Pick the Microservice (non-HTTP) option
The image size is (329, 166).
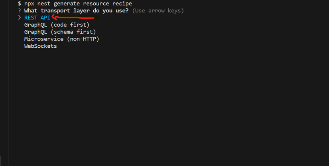click(62, 39)
